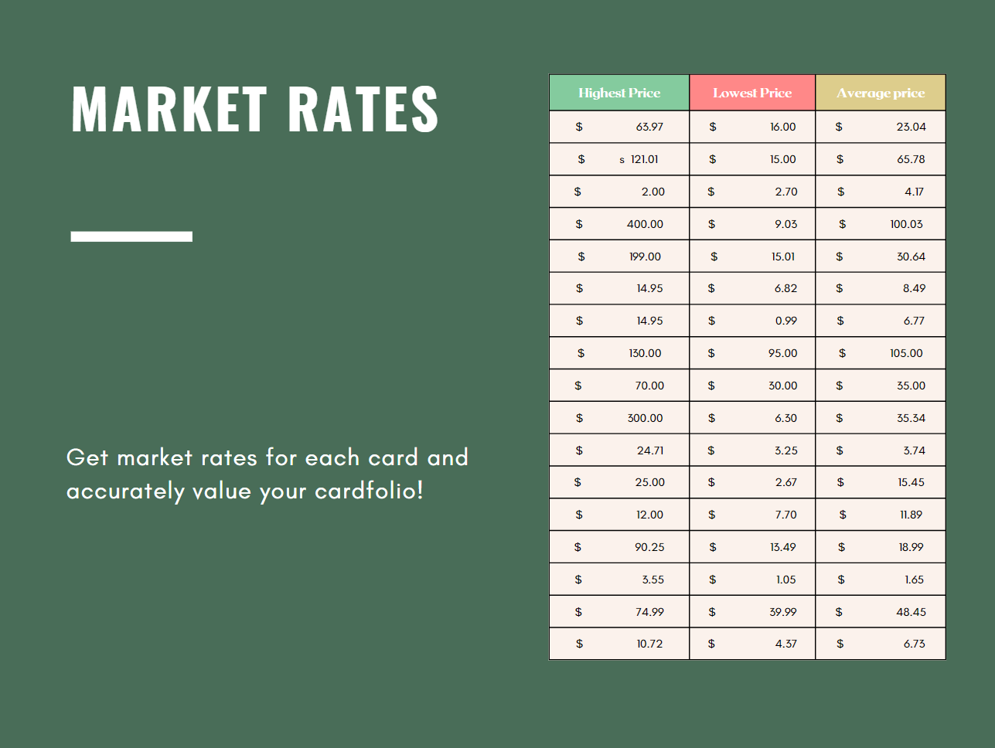This screenshot has height=748, width=995.
Task: Click the 9.03 lowest price cell
Action: pyautogui.click(x=752, y=224)
